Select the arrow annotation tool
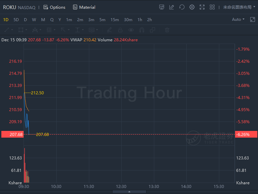This screenshot has height=194, width=258. click(x=63, y=30)
